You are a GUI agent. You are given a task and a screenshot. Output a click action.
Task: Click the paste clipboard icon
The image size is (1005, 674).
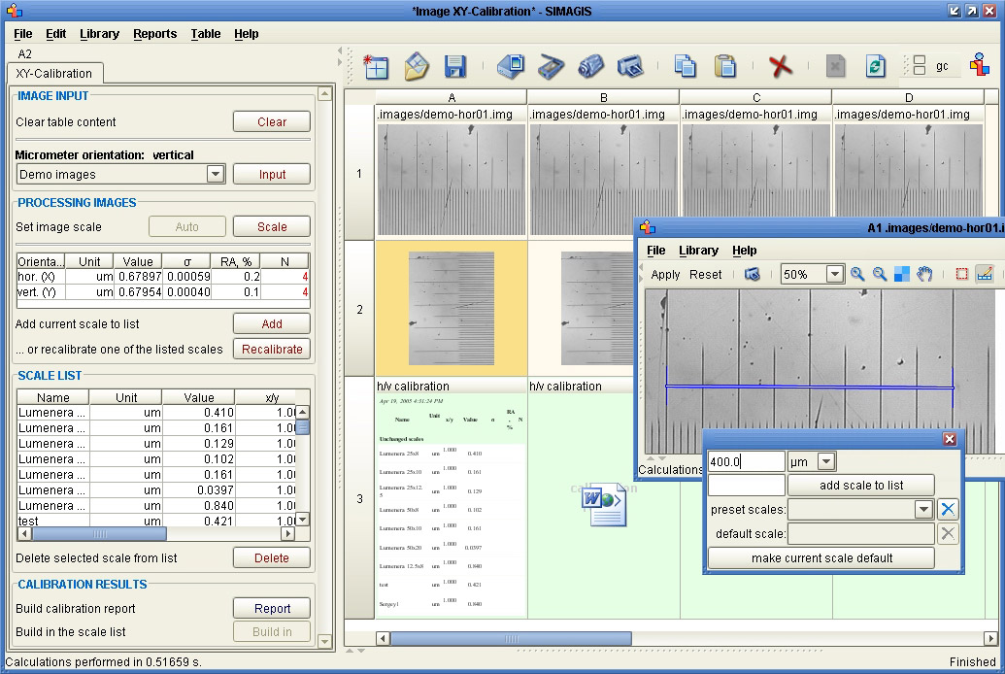[724, 66]
